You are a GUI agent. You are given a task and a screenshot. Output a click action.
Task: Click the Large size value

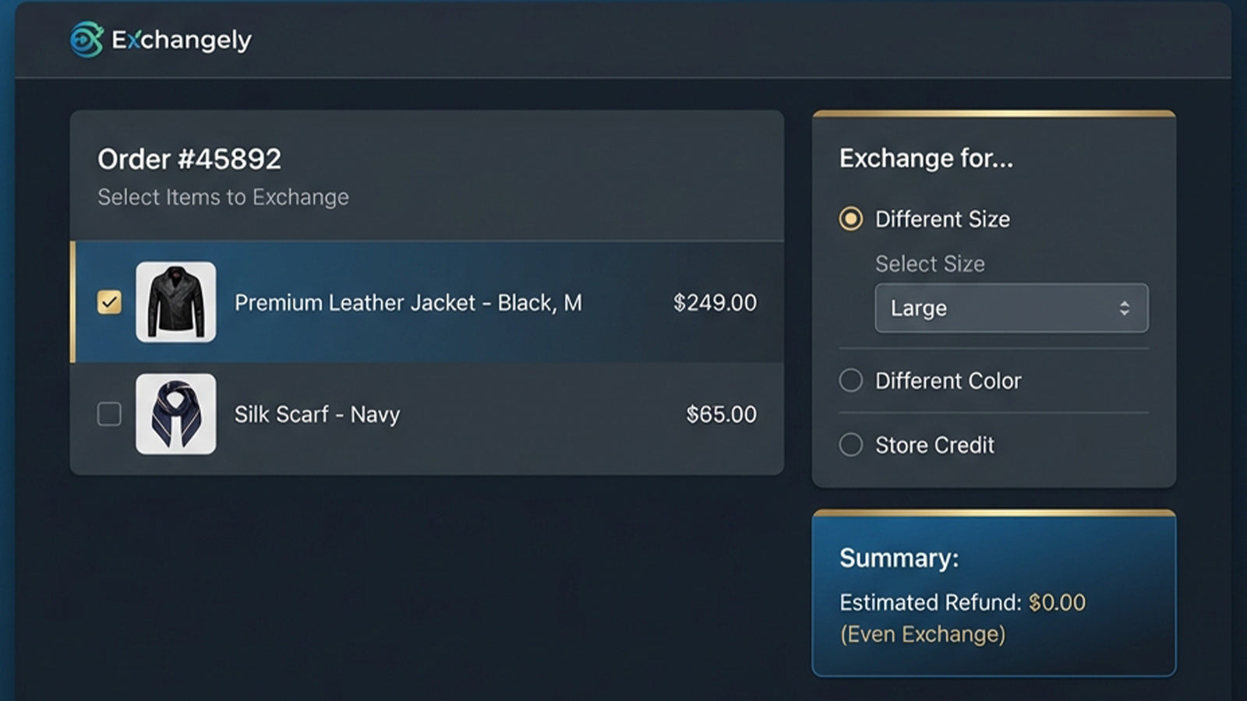pos(917,308)
